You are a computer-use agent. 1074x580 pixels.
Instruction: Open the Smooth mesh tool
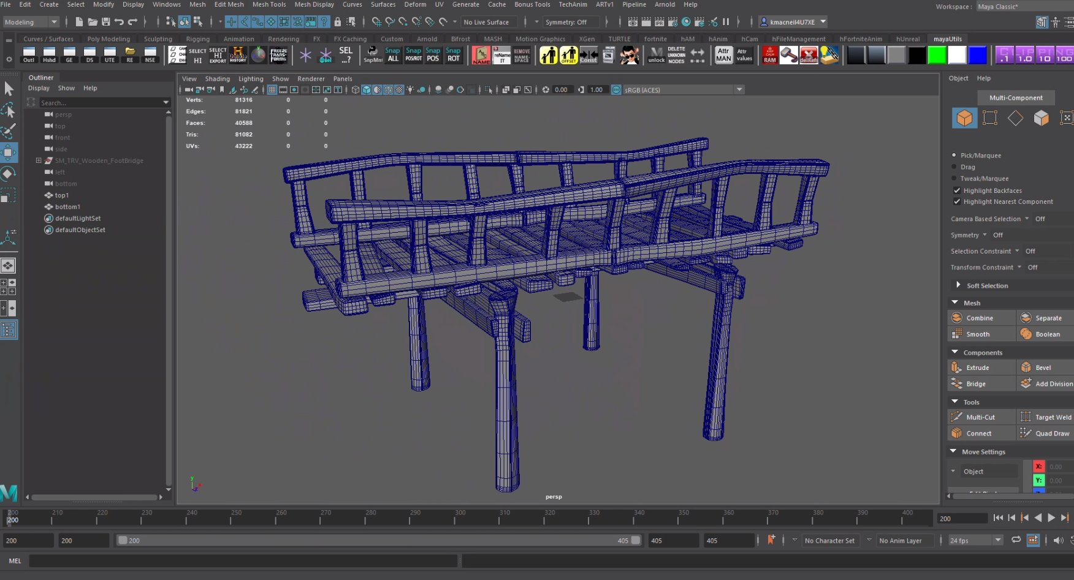tap(979, 334)
